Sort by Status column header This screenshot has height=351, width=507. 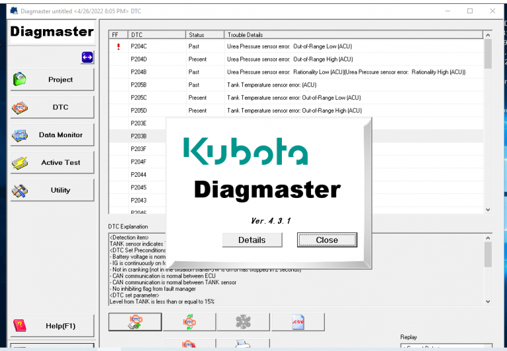click(x=205, y=34)
